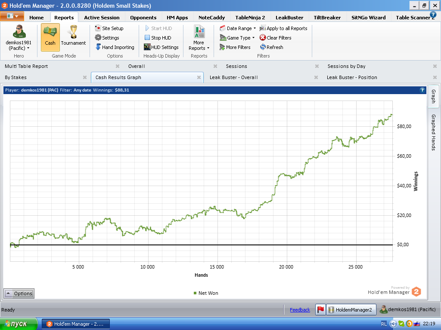
Task: Open the SitNGo Wizard tab
Action: point(369,17)
